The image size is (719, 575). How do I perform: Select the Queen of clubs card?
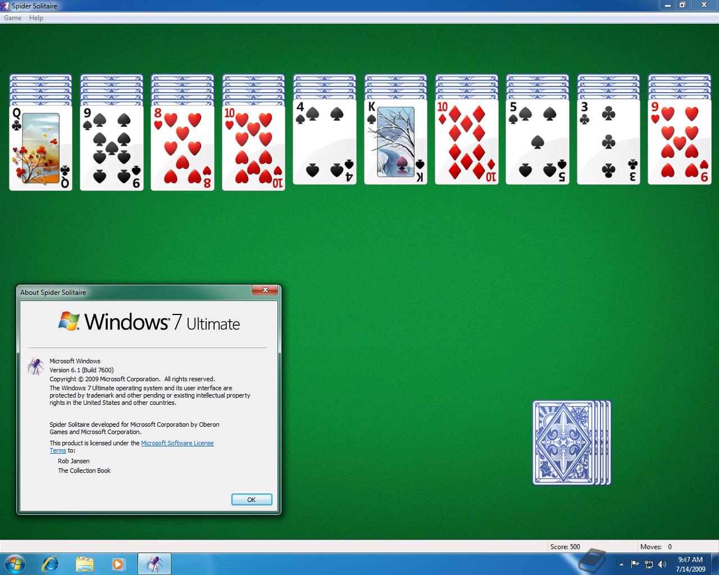40,148
